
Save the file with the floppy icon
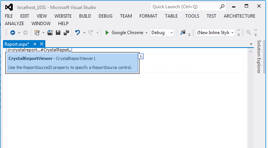pyautogui.click(x=58, y=33)
